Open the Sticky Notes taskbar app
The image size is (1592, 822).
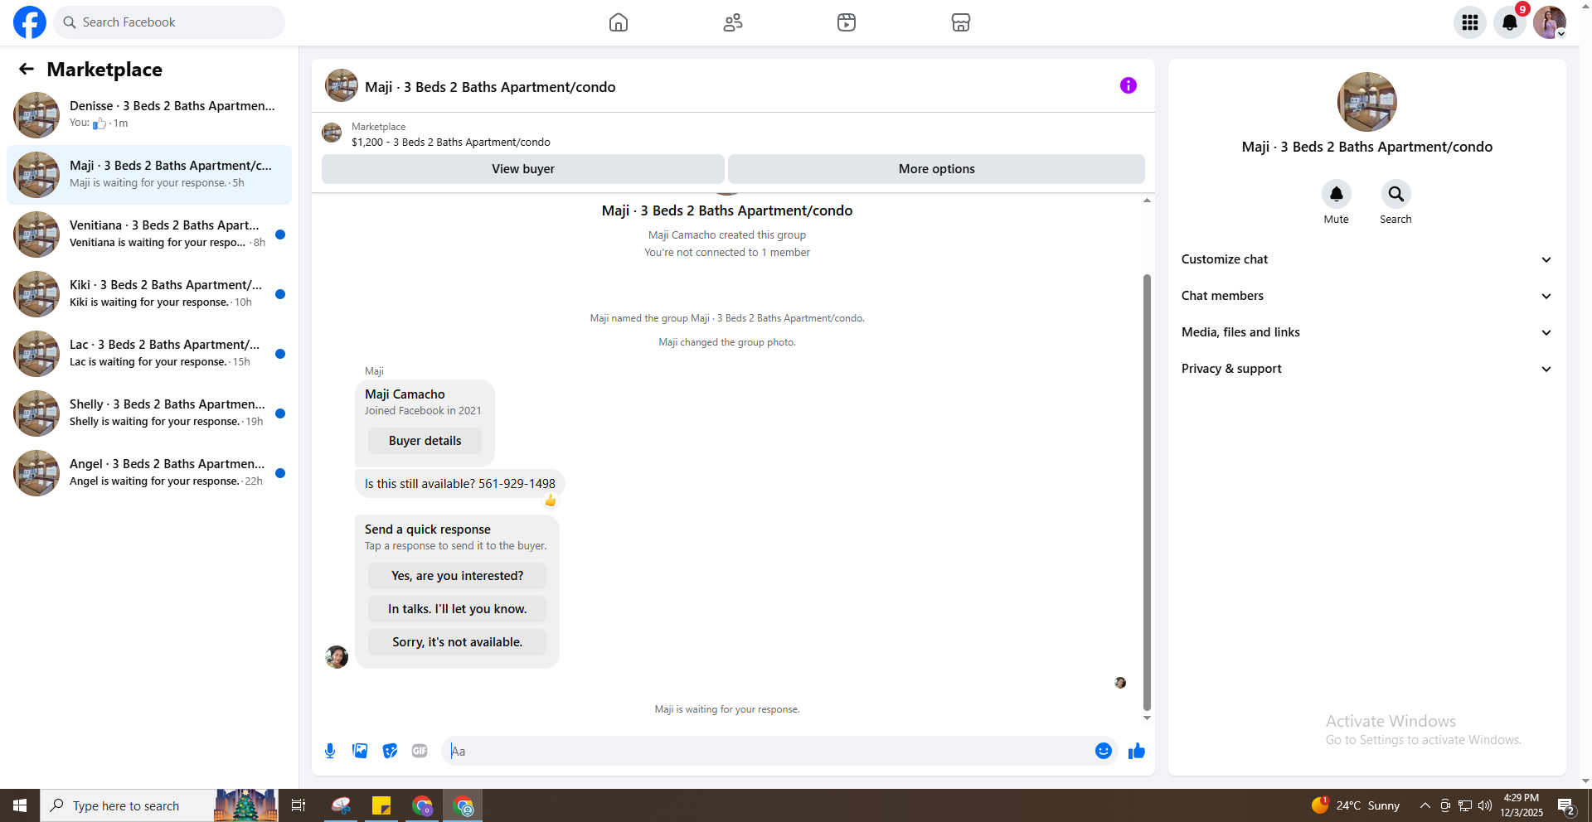click(381, 805)
